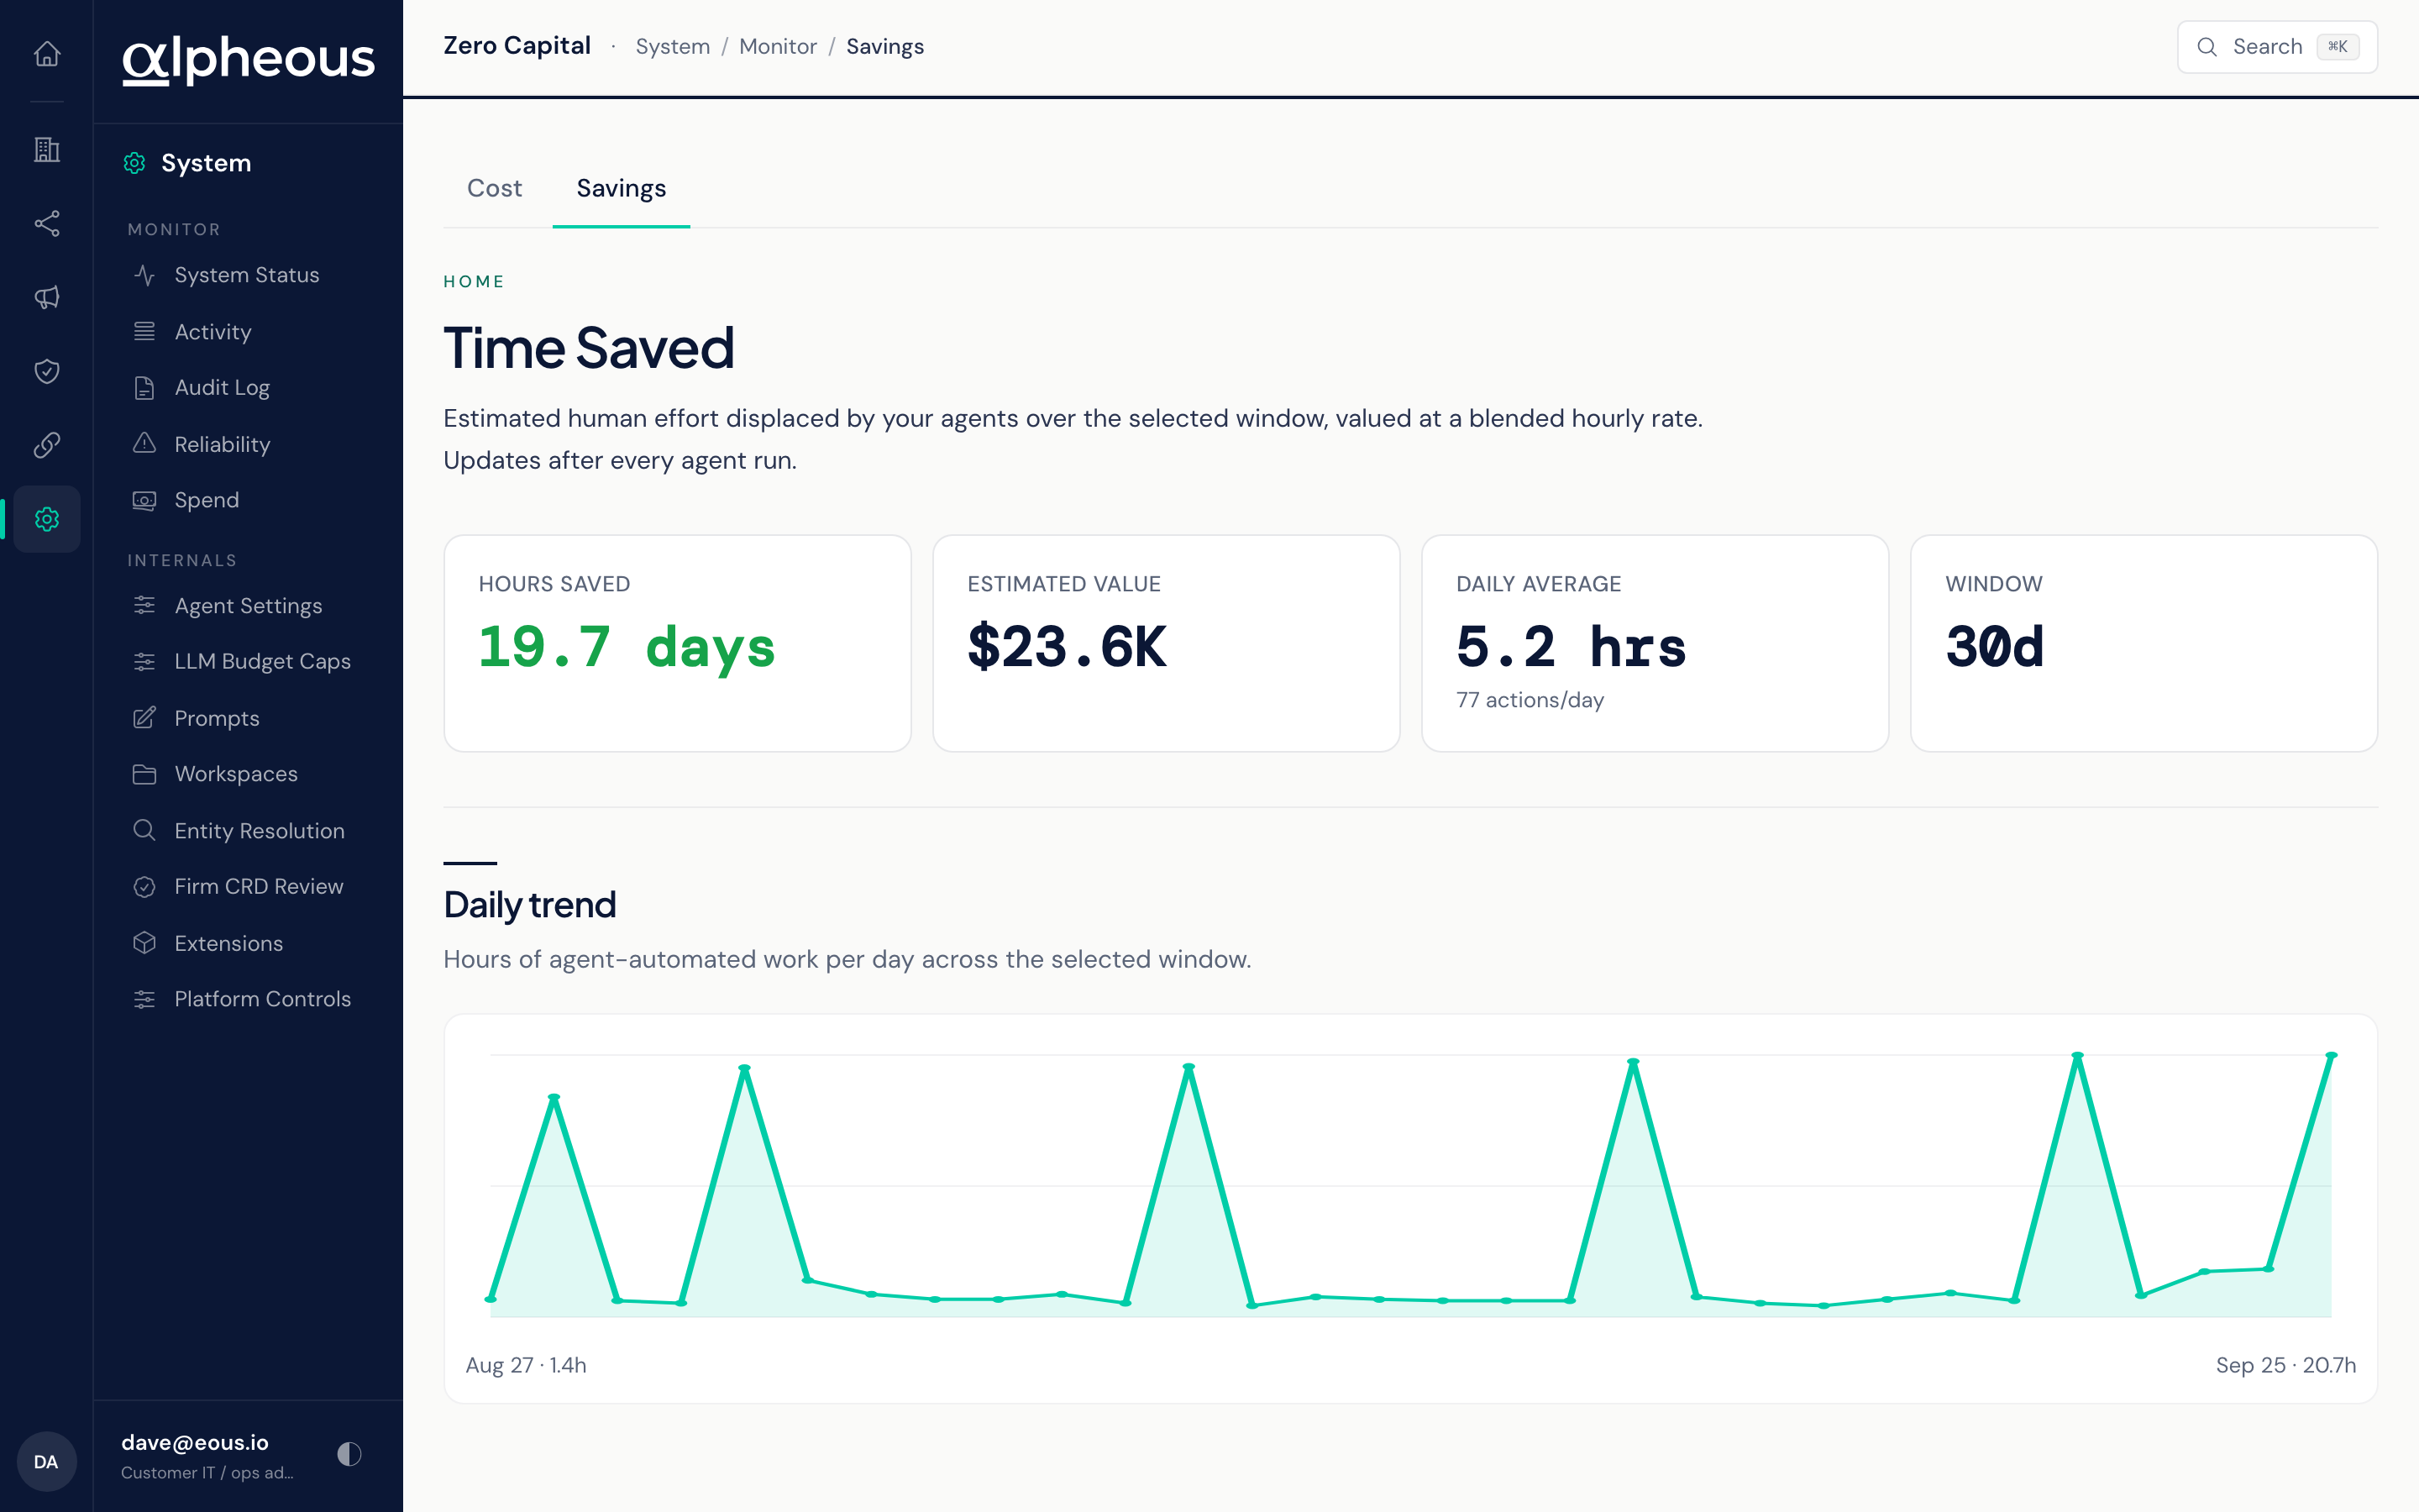
Task: Open Agent Settings in Internals
Action: (x=248, y=606)
